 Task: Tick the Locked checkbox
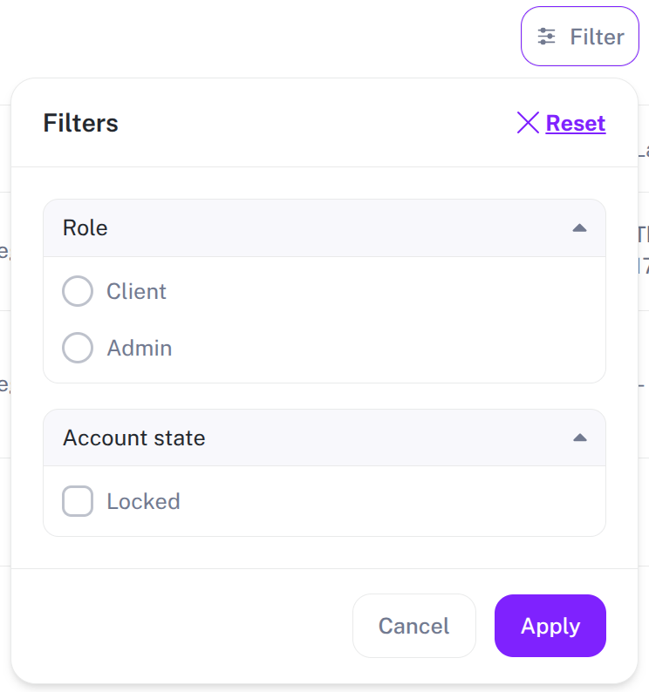[x=78, y=501]
